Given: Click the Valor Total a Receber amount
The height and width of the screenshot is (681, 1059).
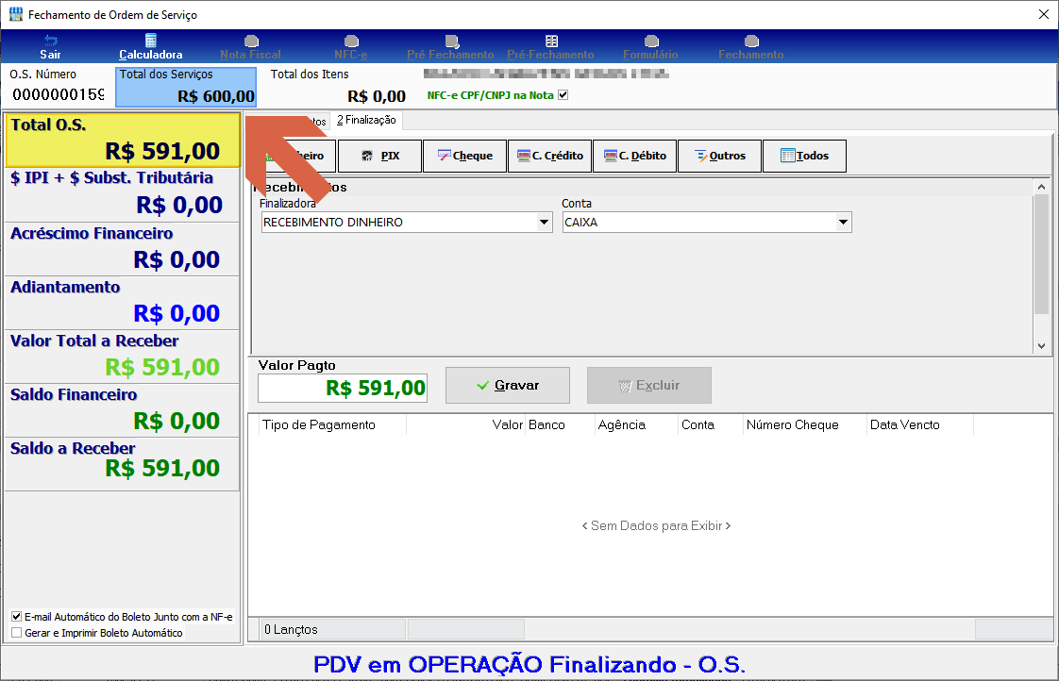Looking at the screenshot, I should [x=162, y=367].
